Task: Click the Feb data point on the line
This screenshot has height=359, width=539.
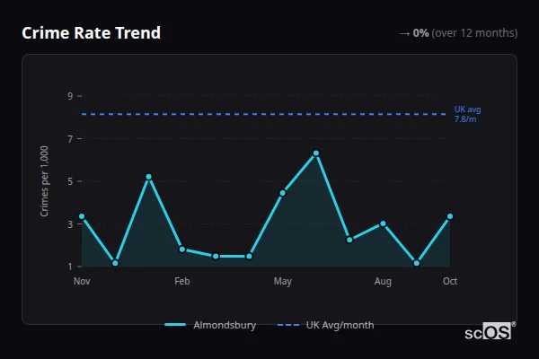Action: [x=182, y=250]
